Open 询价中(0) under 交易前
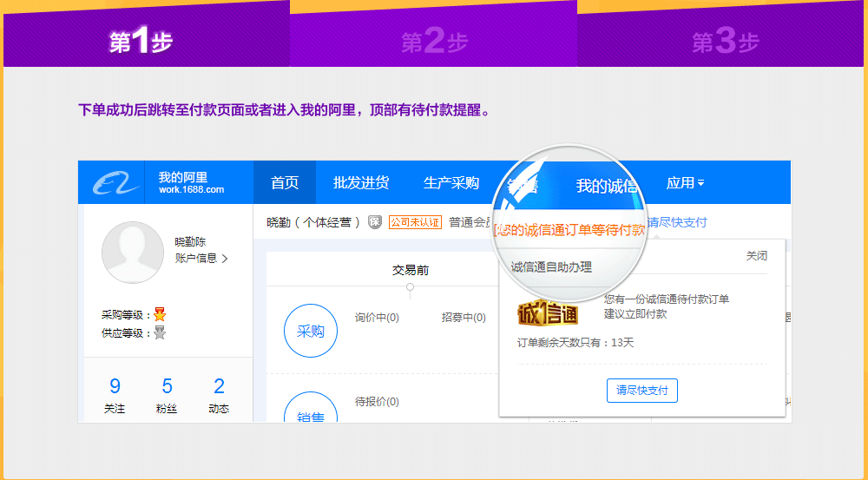This screenshot has height=480, width=868. 377,318
